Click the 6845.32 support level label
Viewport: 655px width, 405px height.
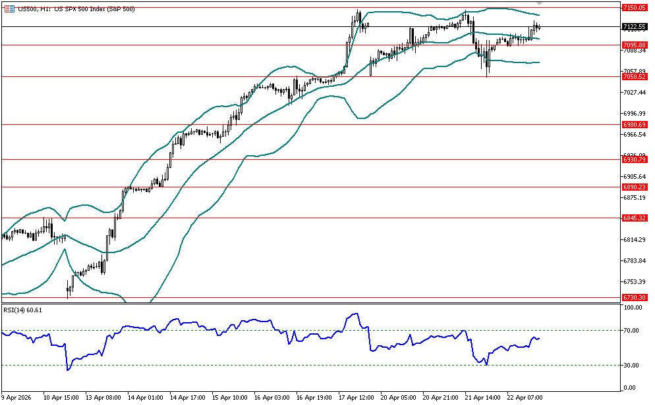(633, 218)
